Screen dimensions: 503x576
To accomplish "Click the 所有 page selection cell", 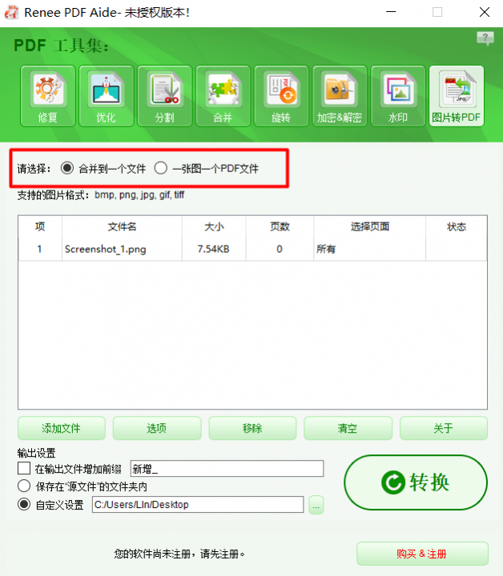I will (x=369, y=249).
